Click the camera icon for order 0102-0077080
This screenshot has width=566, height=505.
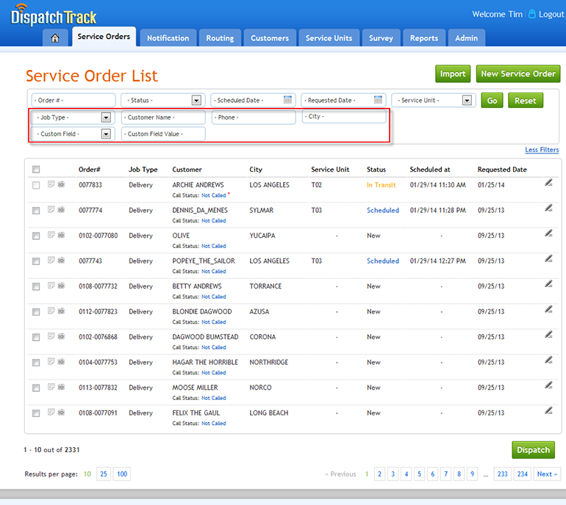(62, 236)
